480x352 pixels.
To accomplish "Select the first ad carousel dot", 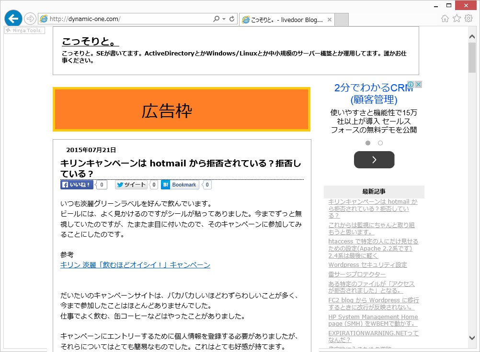I will pos(368,143).
